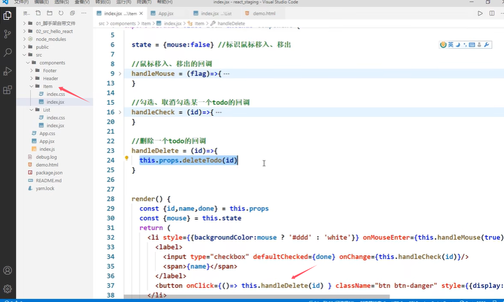Toggle the IME 英 language mode
This screenshot has width=504, height=302.
click(451, 44)
